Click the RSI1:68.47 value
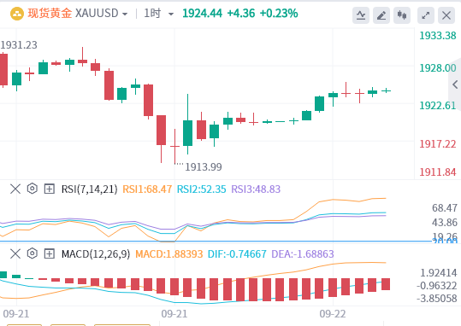Image resolution: width=461 pixels, height=326 pixels. click(147, 189)
